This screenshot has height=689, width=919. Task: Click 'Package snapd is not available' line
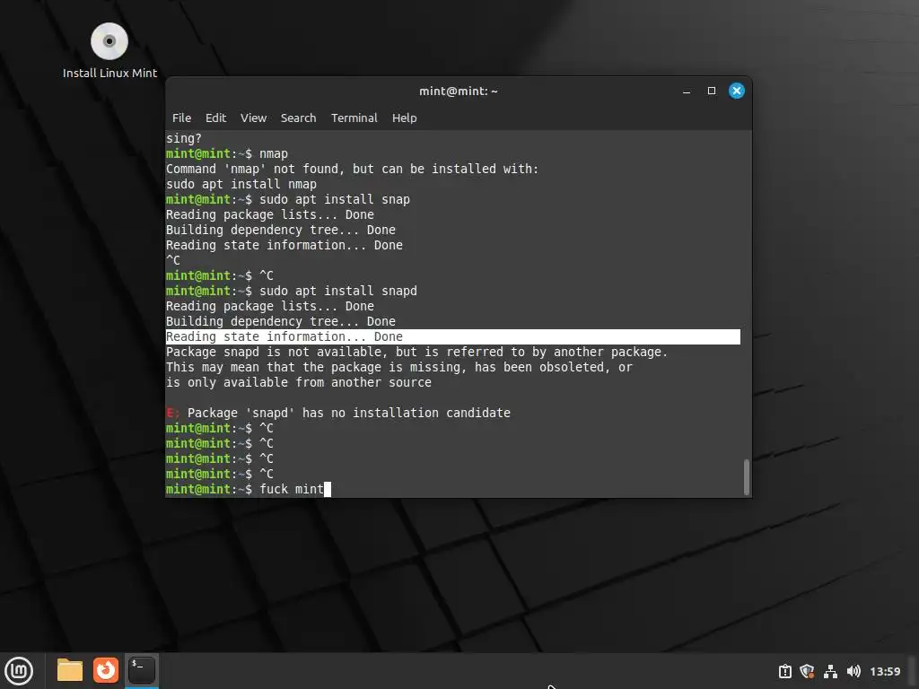click(416, 352)
